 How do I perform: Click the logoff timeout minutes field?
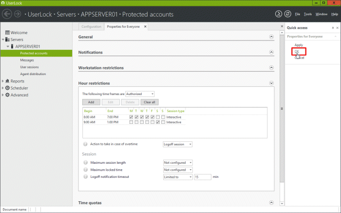(x=203, y=177)
